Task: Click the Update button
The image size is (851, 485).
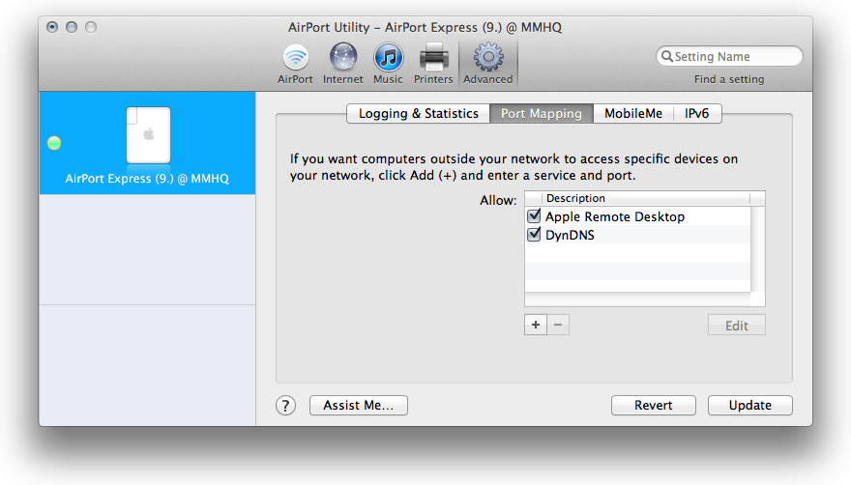Action: point(750,405)
